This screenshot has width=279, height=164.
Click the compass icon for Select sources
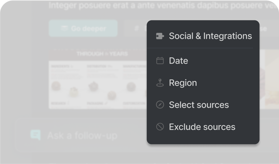[x=160, y=105]
